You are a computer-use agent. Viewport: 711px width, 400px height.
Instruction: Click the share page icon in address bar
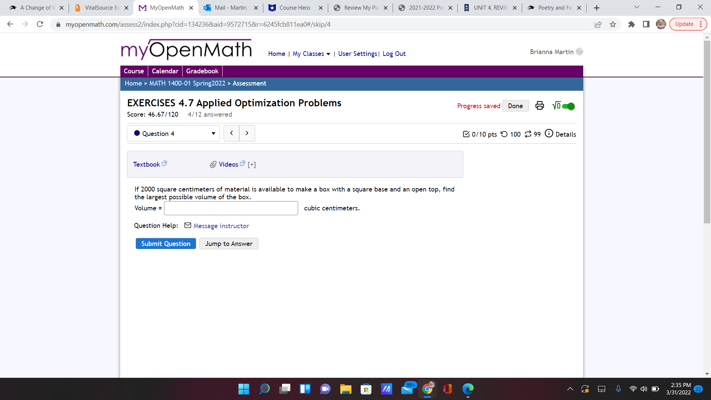point(598,24)
